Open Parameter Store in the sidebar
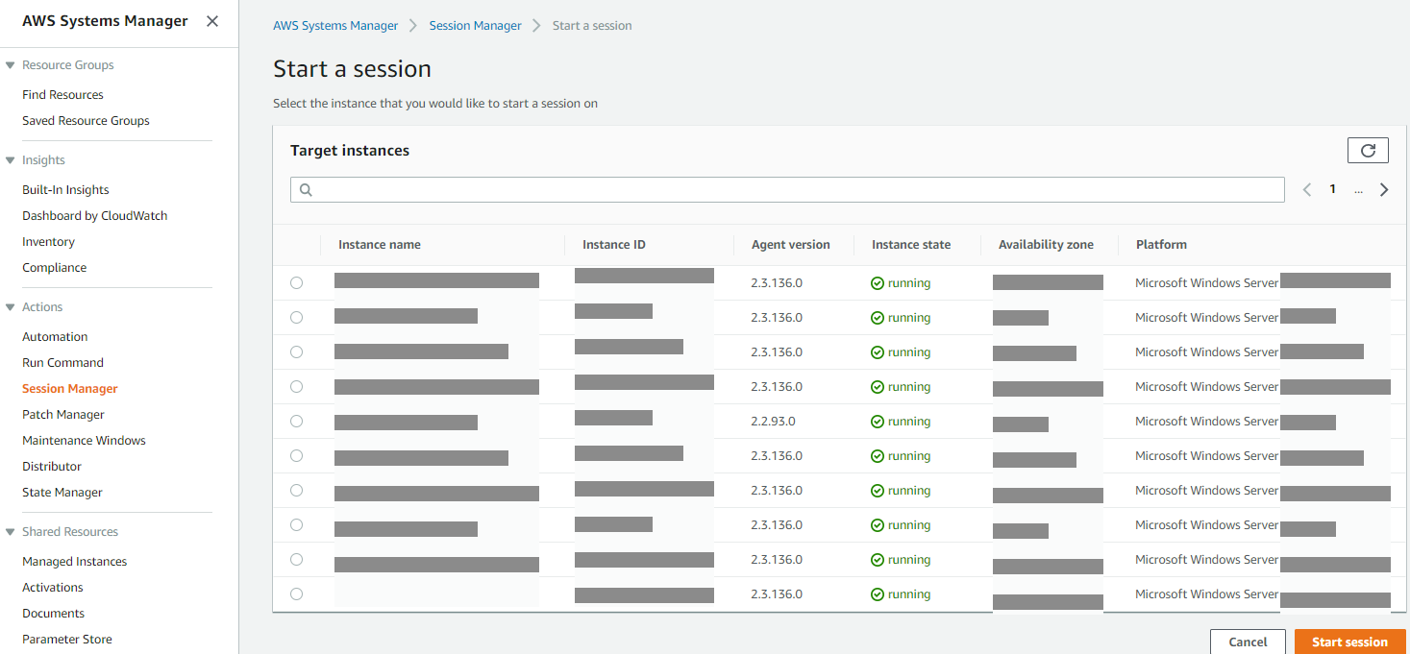 pyautogui.click(x=66, y=639)
